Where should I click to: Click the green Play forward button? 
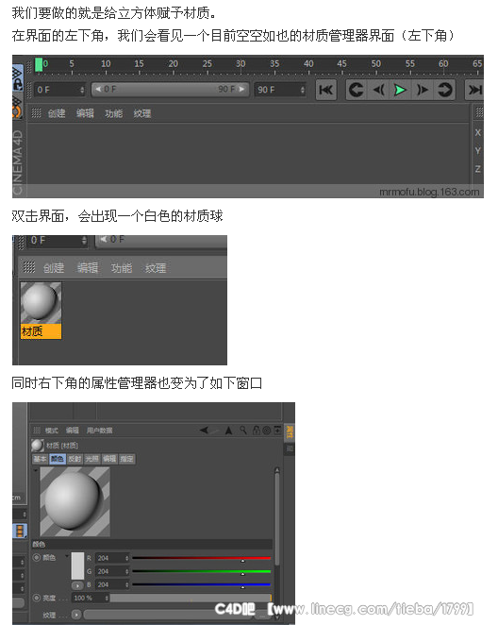pyautogui.click(x=400, y=90)
